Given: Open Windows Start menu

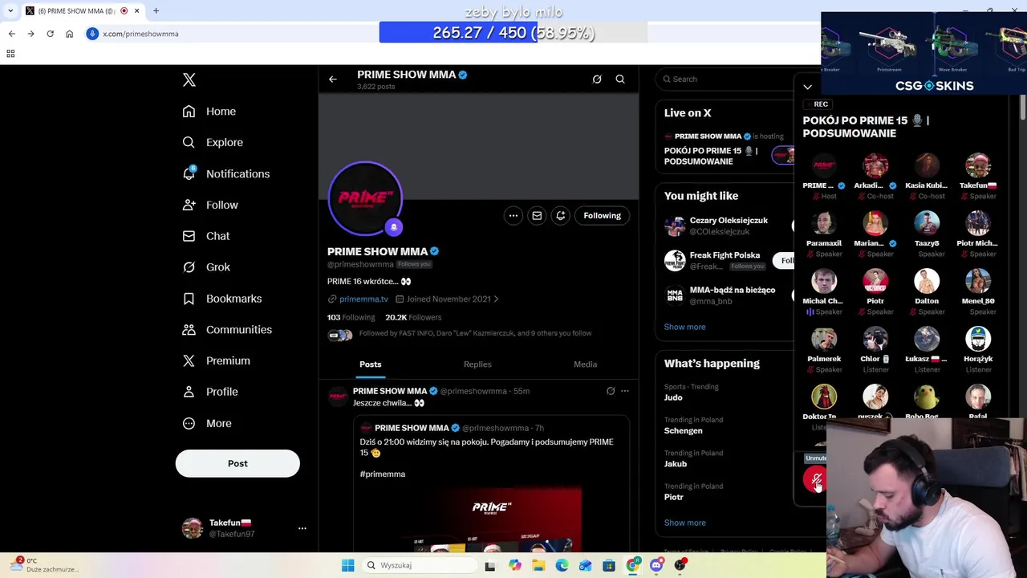Looking at the screenshot, I should (347, 565).
